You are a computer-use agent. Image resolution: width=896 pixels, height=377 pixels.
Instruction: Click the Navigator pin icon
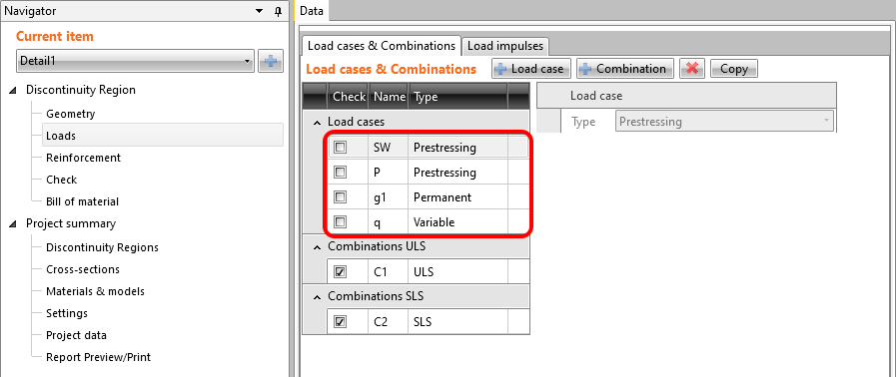tap(278, 11)
